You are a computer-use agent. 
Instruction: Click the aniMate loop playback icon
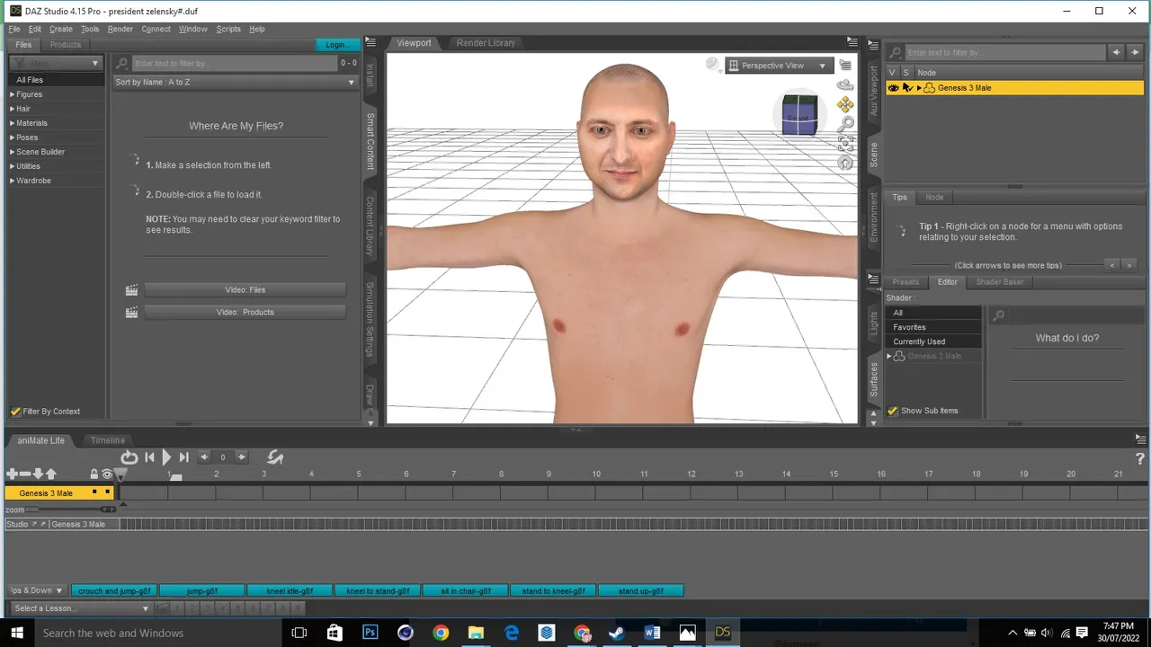click(x=129, y=457)
